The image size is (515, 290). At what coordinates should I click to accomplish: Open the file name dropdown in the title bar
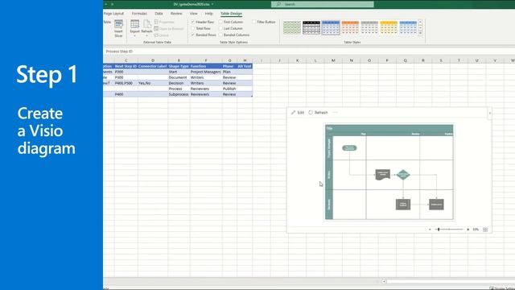212,4
